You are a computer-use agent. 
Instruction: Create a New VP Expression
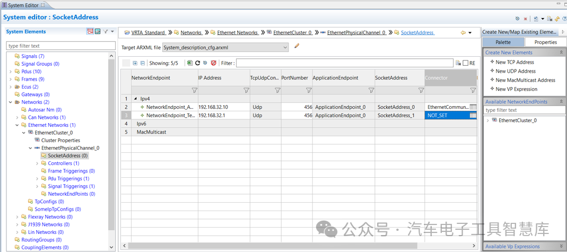coord(514,89)
